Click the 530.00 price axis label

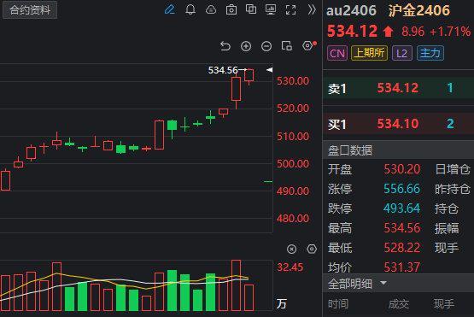click(x=293, y=81)
